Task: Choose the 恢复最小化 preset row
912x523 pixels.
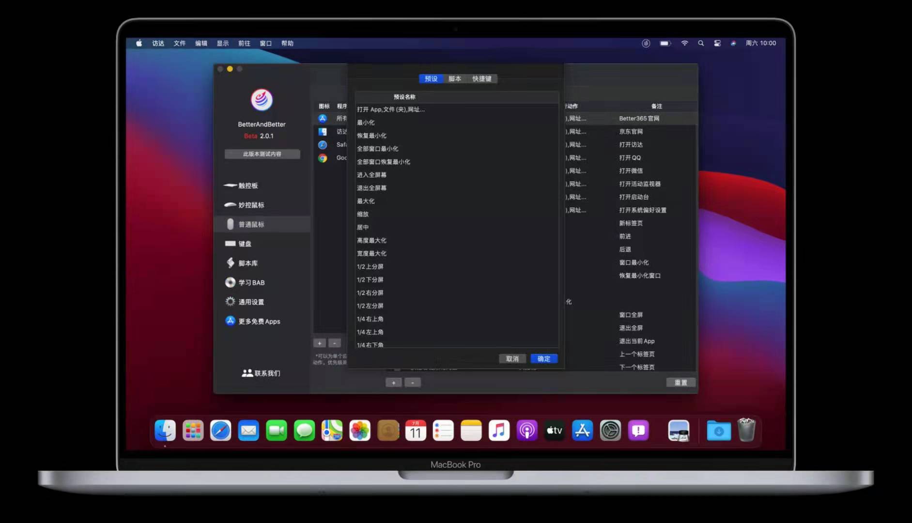Action: [457, 136]
